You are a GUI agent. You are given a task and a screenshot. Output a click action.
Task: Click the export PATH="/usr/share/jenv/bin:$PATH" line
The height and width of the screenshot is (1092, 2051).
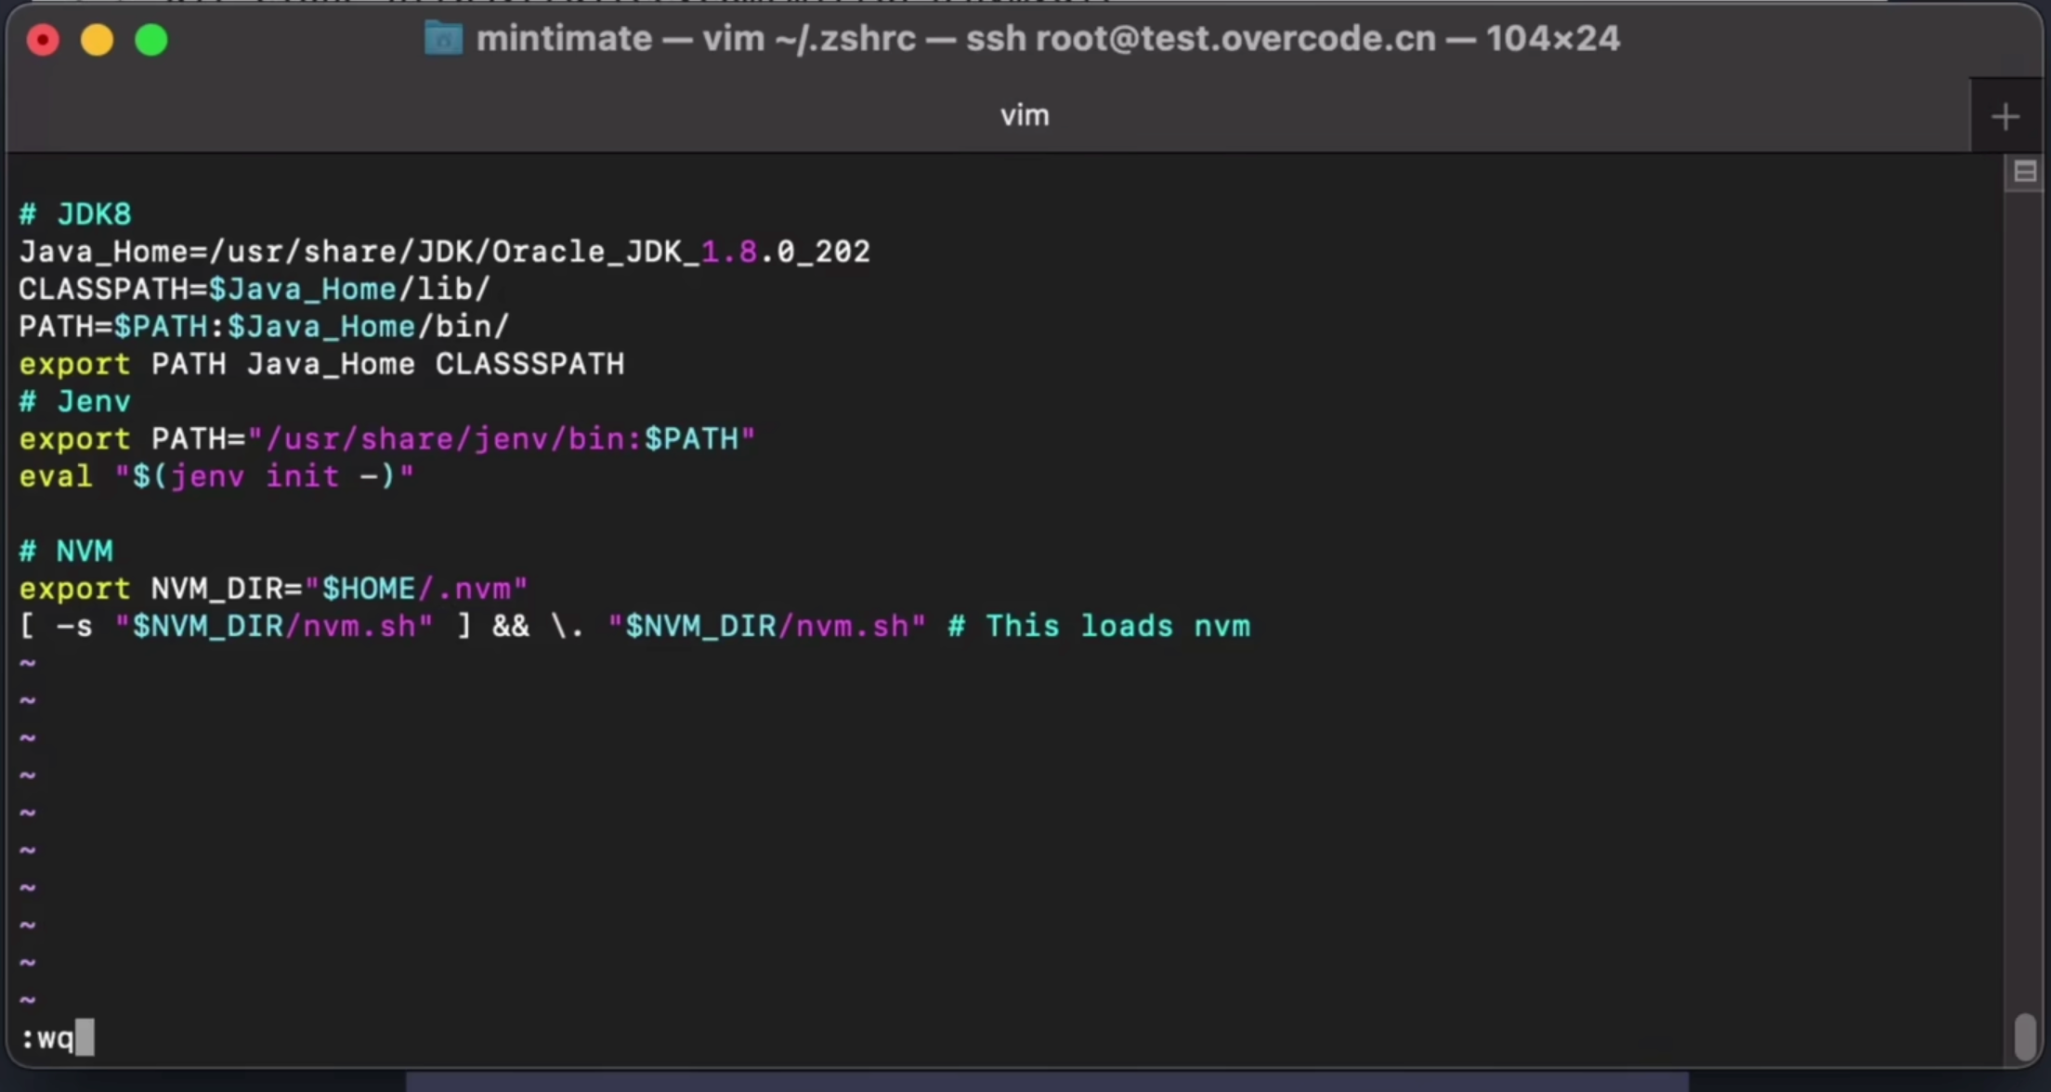click(387, 438)
